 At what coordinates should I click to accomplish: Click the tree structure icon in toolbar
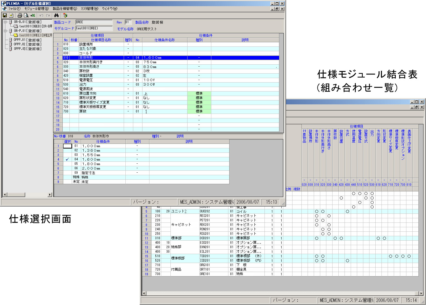65,15
